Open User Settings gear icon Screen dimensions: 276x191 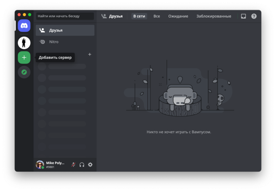pos(90,165)
